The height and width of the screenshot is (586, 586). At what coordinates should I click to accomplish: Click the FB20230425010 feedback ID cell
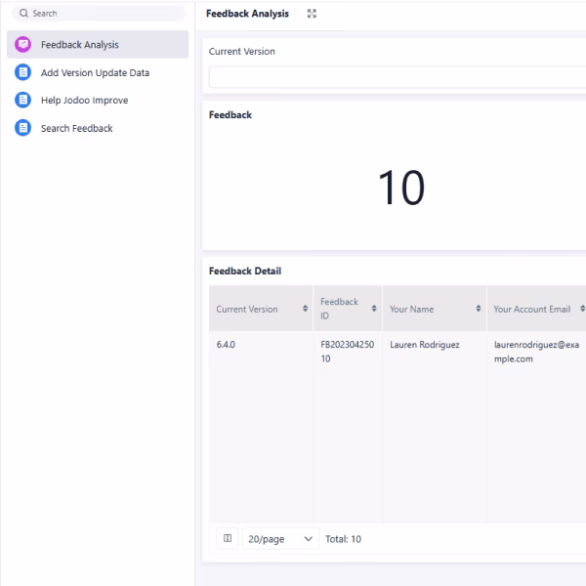pyautogui.click(x=347, y=352)
